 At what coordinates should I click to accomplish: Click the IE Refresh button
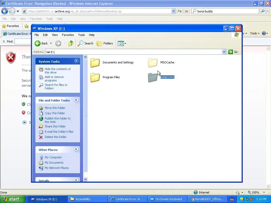pyautogui.click(x=180, y=11)
